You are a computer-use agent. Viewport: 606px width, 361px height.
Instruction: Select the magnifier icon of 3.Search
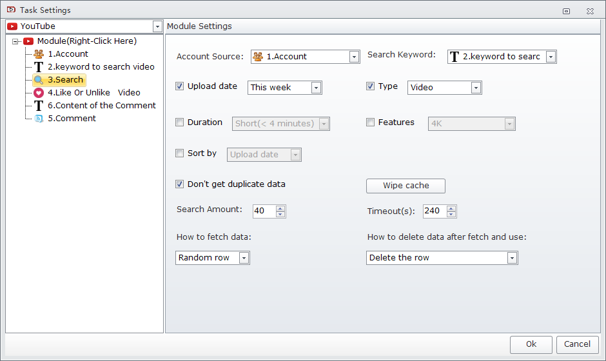[x=39, y=80]
